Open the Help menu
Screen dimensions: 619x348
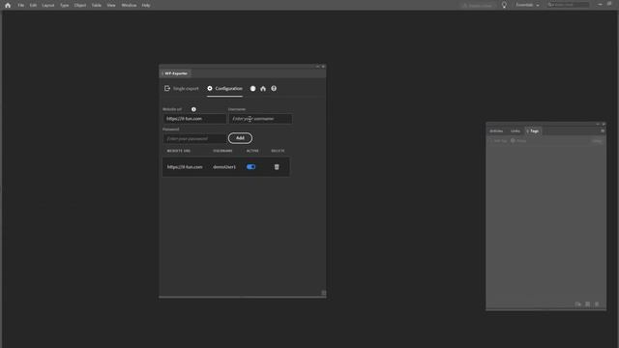[146, 5]
